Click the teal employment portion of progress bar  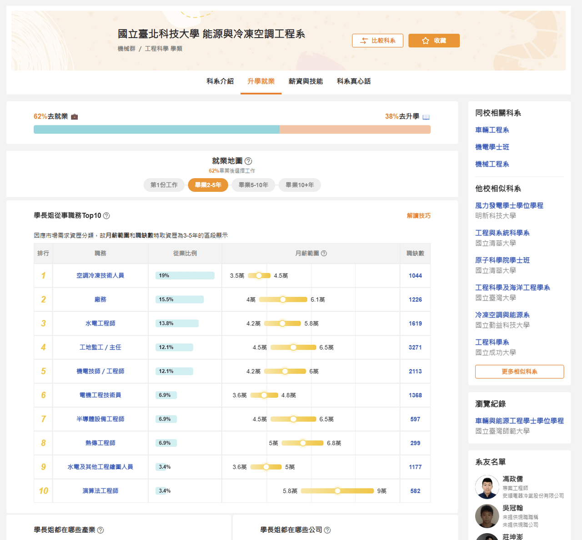tap(156, 130)
